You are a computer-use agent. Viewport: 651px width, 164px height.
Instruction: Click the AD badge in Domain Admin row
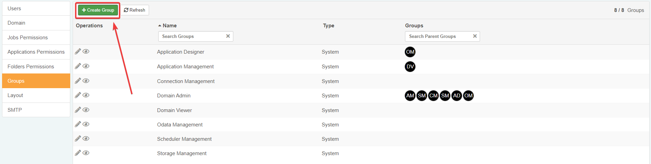pyautogui.click(x=457, y=96)
